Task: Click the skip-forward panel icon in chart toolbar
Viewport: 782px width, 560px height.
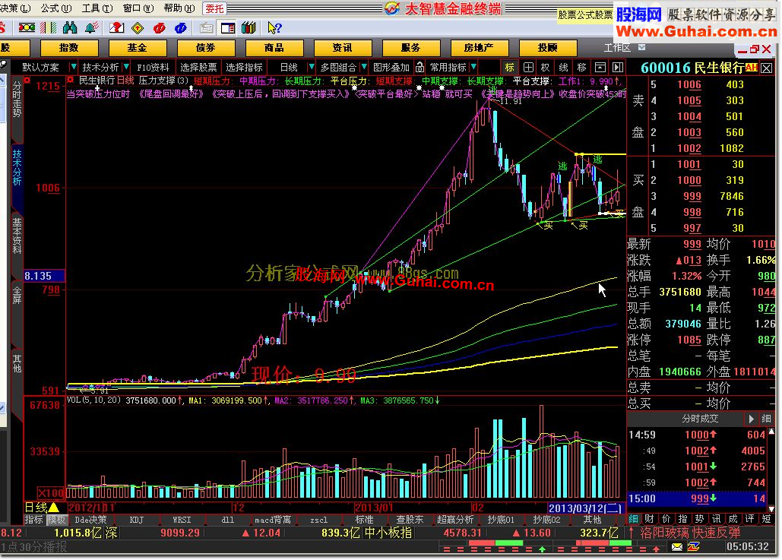Action: [x=618, y=68]
